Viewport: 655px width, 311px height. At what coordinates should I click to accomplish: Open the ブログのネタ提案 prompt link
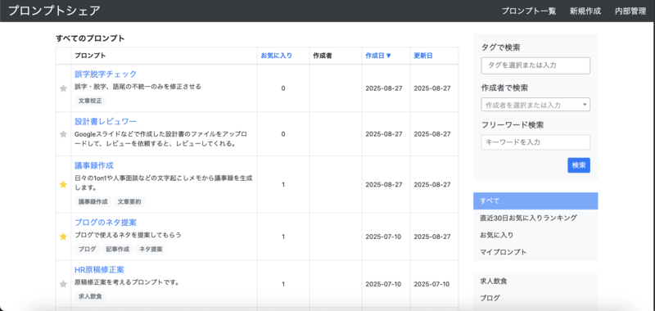[x=106, y=222]
